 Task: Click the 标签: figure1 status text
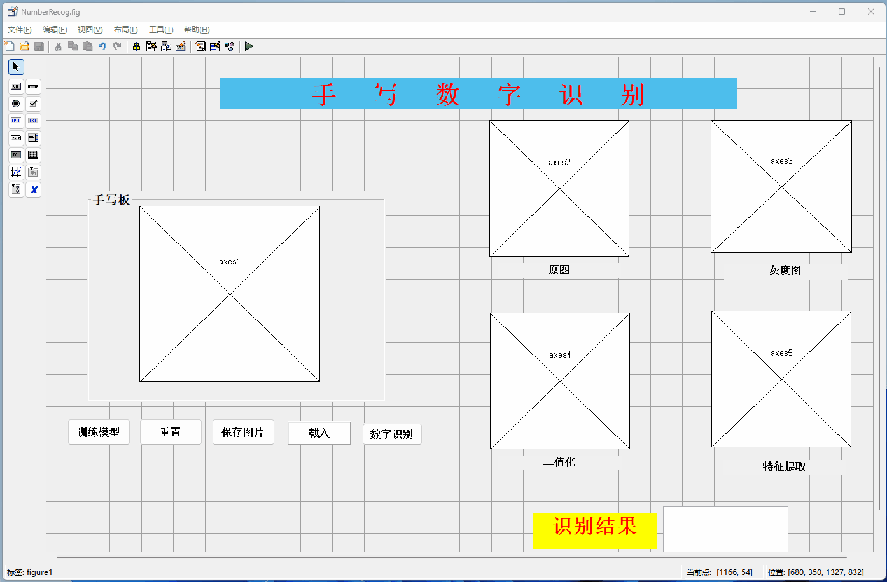30,572
